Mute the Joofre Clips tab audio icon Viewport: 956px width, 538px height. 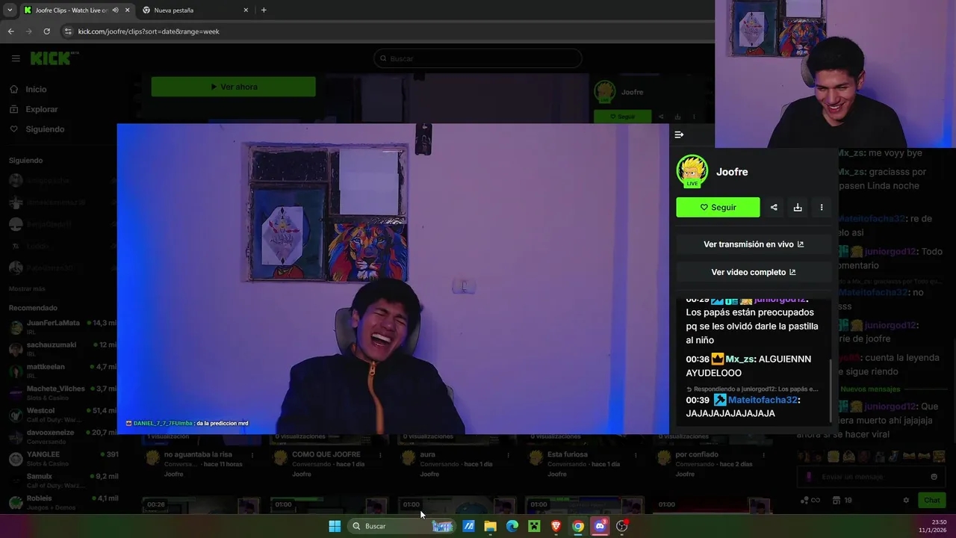coord(115,10)
